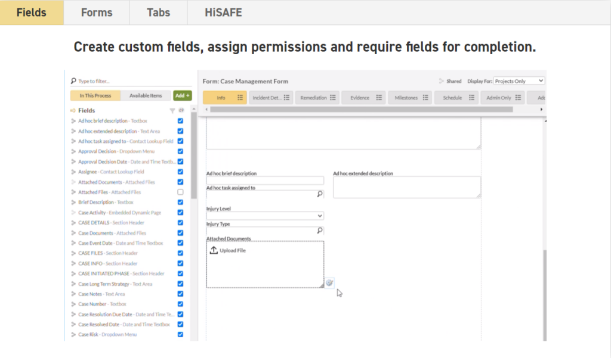Viewport: 611px width, 358px height.
Task: Toggle the Case Notes field checkbox
Action: [180, 294]
